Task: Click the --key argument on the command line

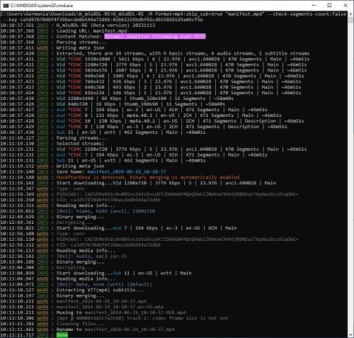Action: click(101, 20)
